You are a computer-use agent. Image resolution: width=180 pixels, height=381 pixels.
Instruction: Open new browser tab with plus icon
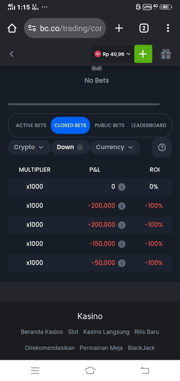[119, 28]
